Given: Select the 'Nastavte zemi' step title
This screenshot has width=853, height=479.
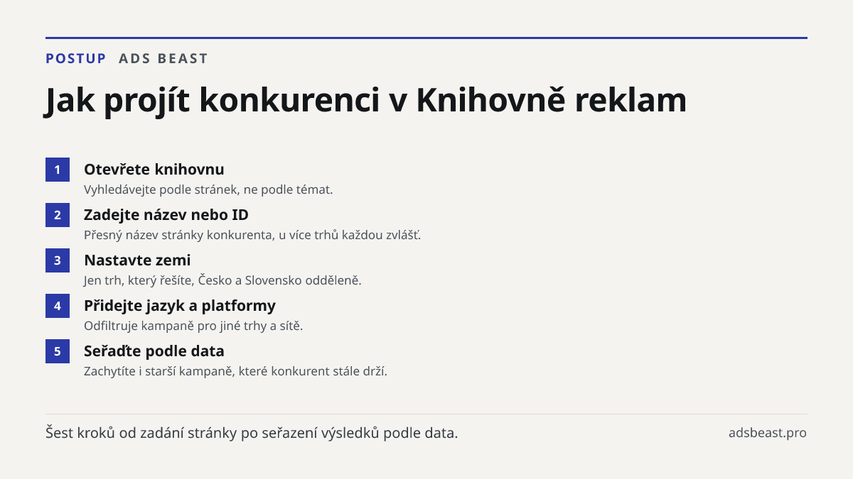Looking at the screenshot, I should (x=137, y=260).
